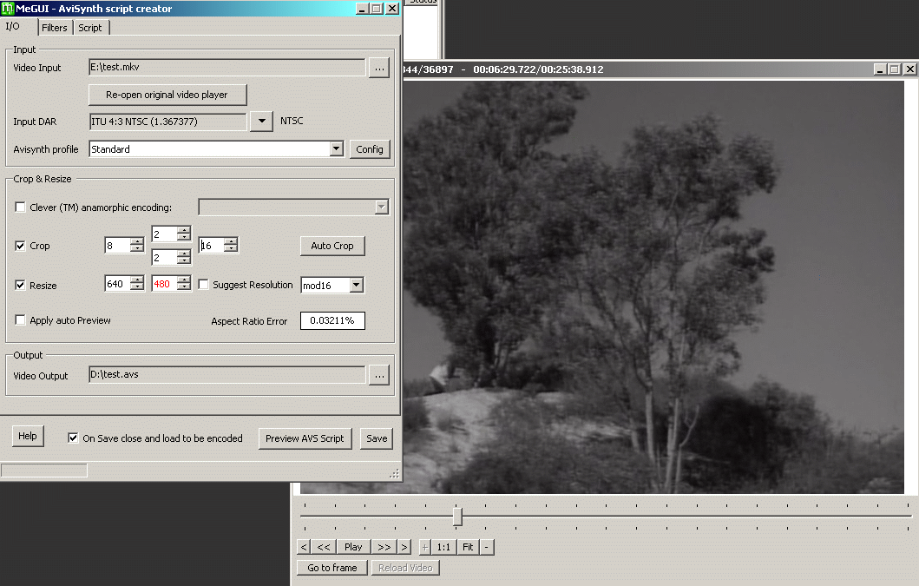Increase the top crop value
The height and width of the screenshot is (586, 919).
pos(184,230)
